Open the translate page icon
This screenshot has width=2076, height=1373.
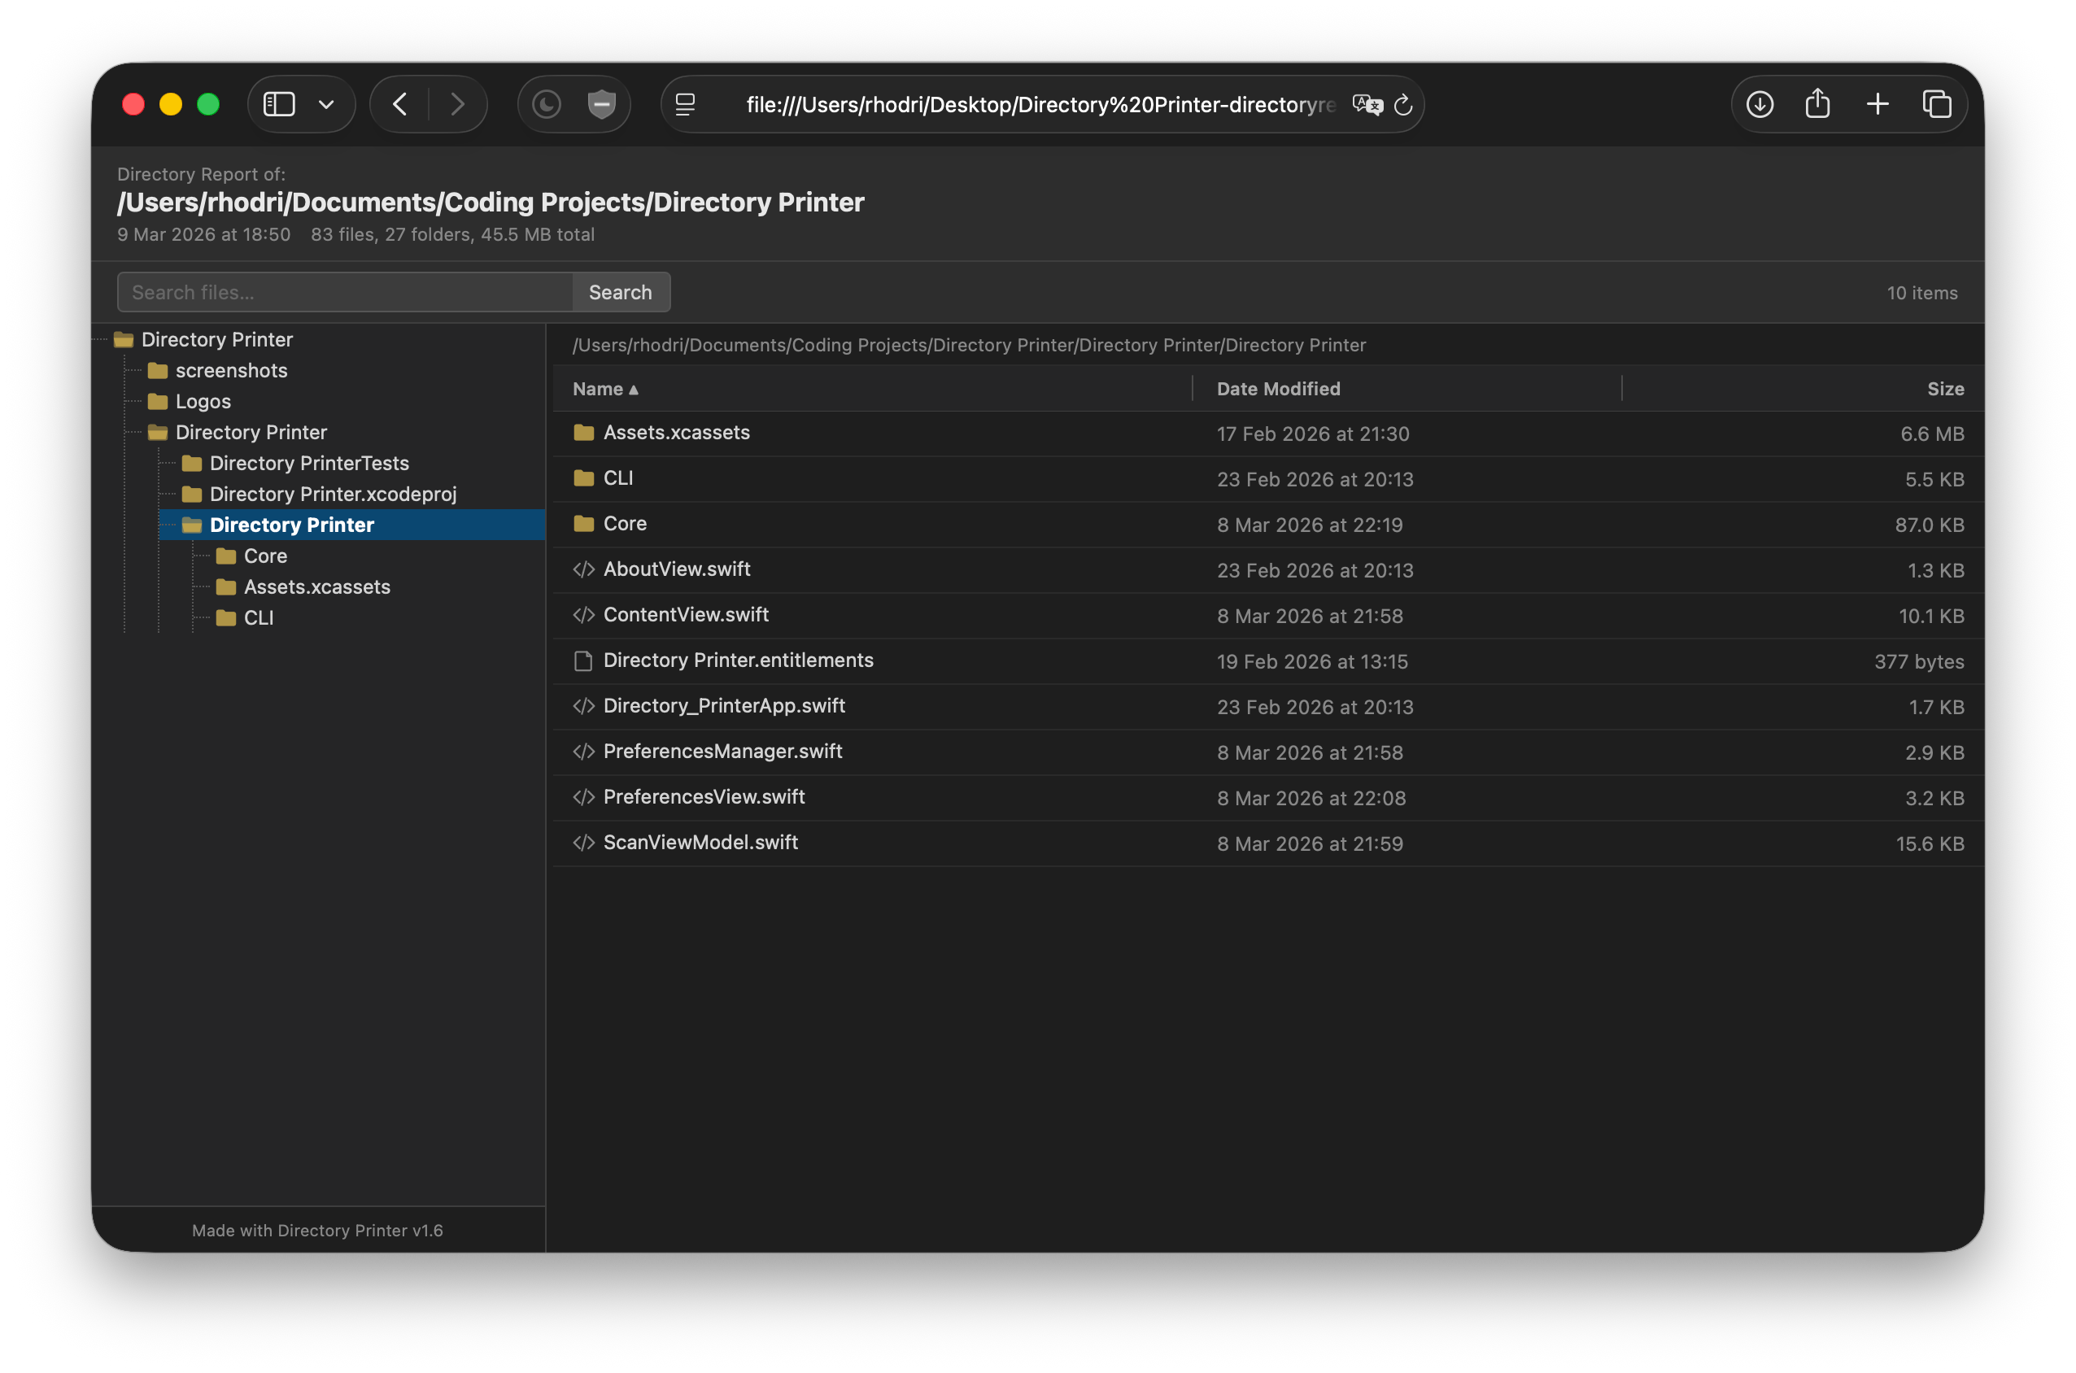pos(1367,105)
